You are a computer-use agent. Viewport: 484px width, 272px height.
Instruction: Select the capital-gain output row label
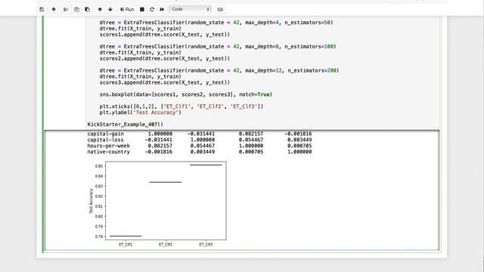(x=105, y=134)
